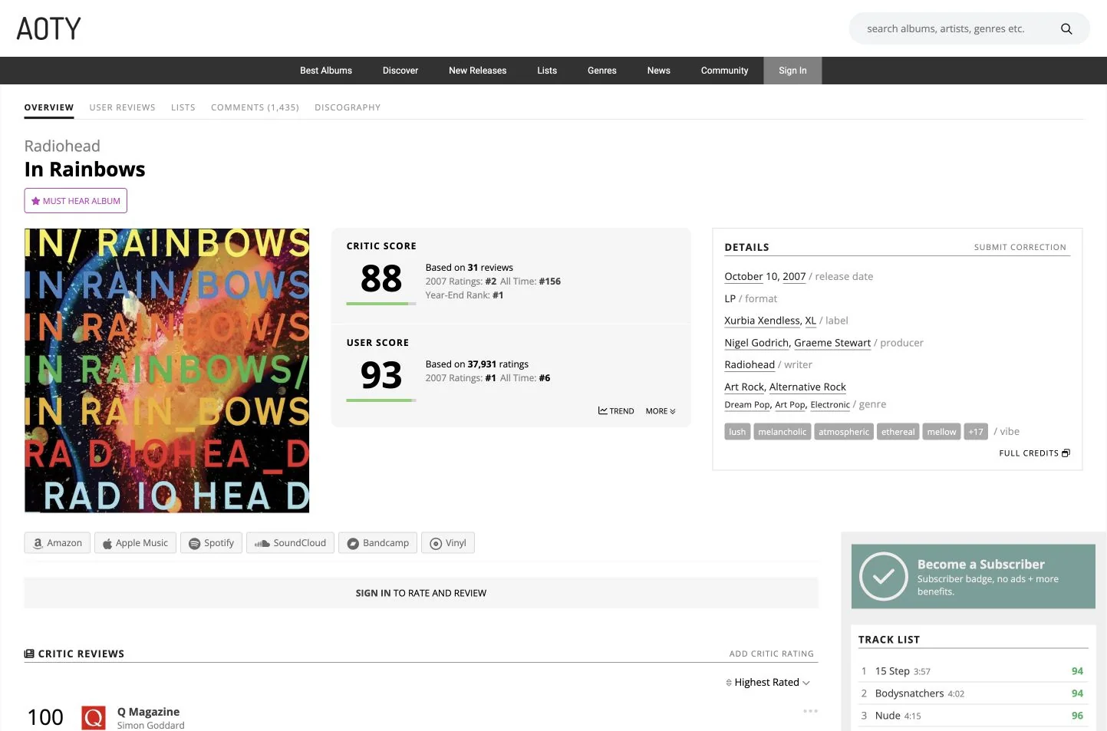The image size is (1107, 731).
Task: Open the Discover menu
Action: coord(400,71)
